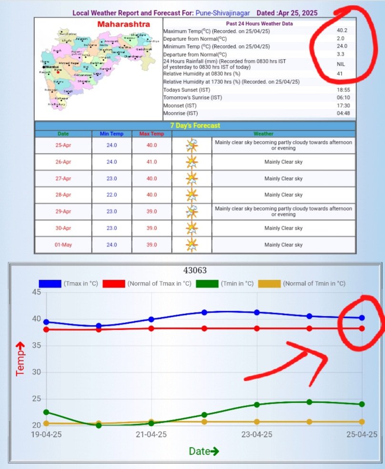This screenshot has height=469, width=385.
Task: Click the Dated Apr 25, 2025 text
Action: click(x=287, y=13)
